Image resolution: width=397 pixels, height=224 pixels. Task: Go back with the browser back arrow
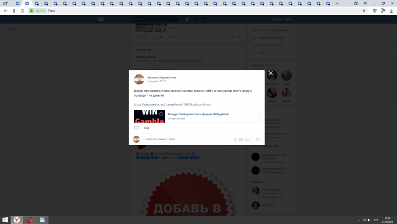[x=6, y=11]
